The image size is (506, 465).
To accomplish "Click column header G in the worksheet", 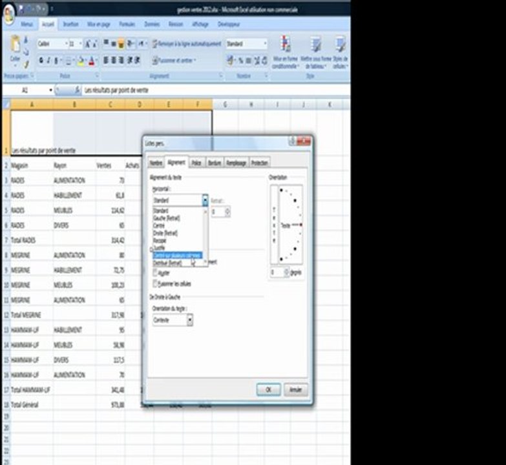I will coord(225,105).
